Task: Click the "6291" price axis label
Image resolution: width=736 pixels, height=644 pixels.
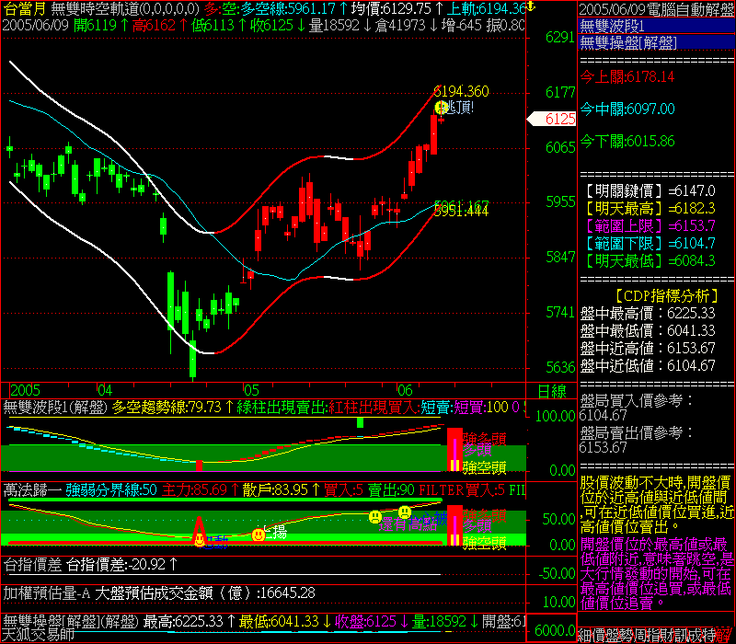Action: [560, 38]
